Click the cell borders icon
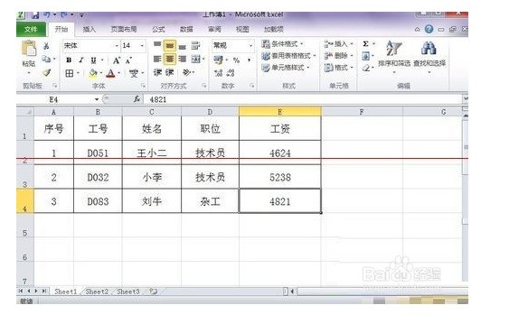The image size is (528, 333). 69,73
